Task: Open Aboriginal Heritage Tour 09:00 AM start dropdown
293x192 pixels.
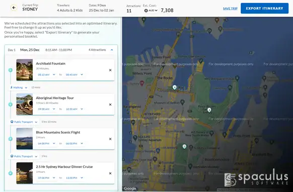Action: coord(46,109)
